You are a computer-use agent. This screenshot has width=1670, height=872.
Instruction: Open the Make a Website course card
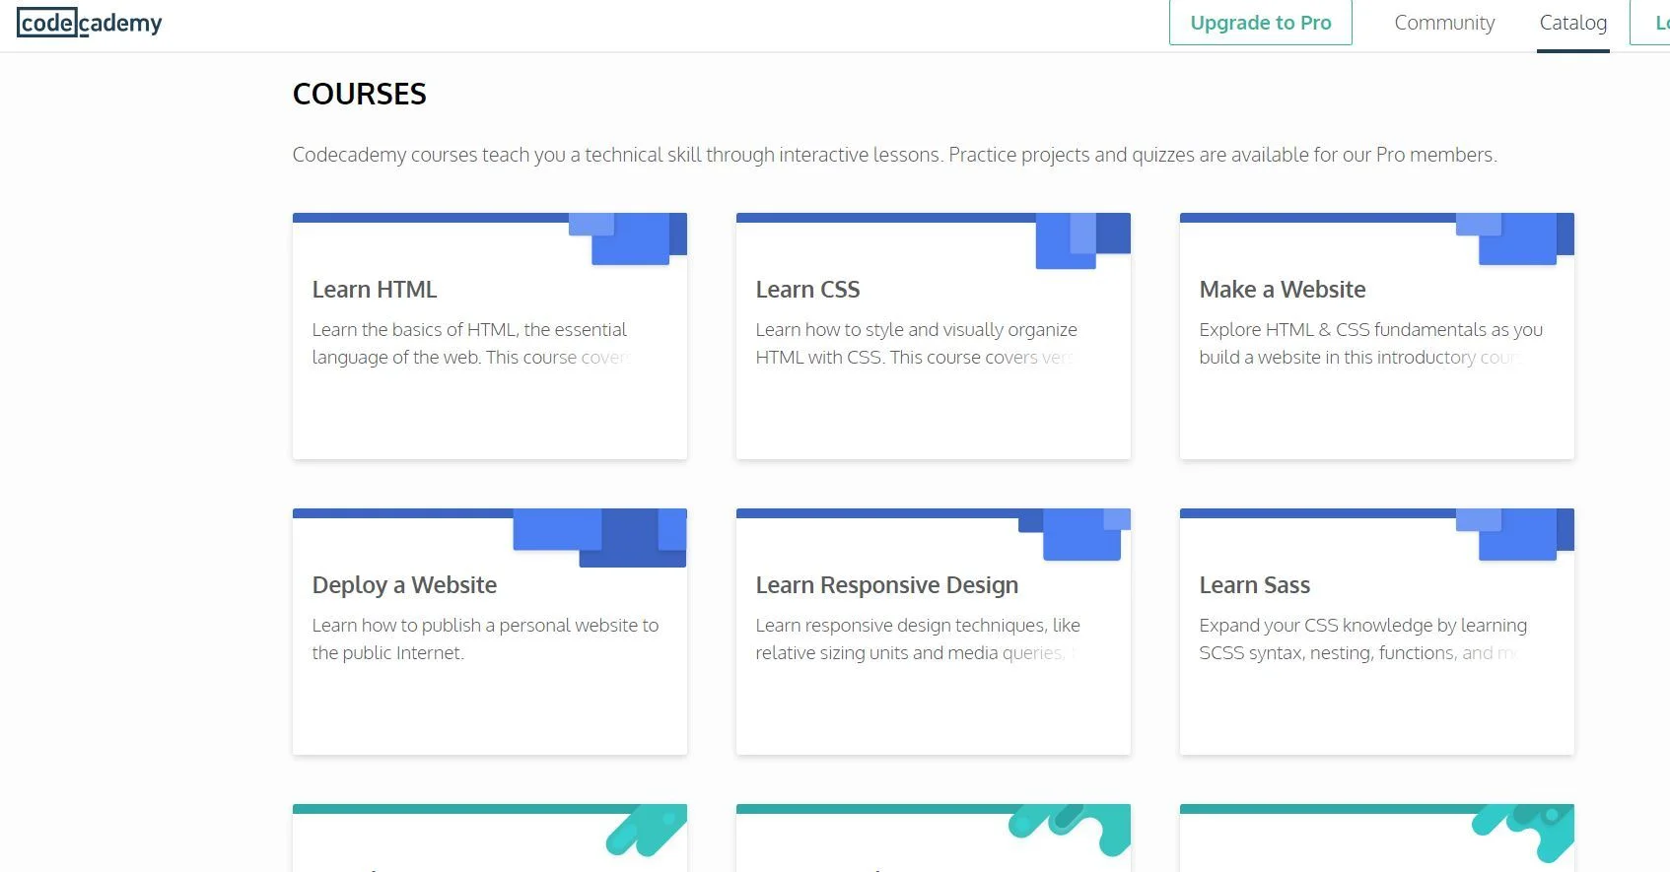(1377, 336)
